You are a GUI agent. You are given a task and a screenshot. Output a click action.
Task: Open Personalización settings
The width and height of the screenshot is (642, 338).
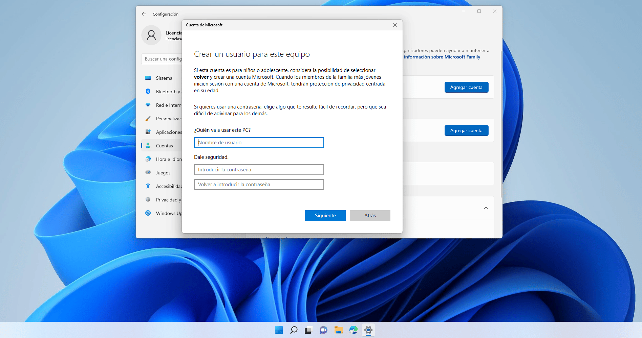pyautogui.click(x=148, y=118)
